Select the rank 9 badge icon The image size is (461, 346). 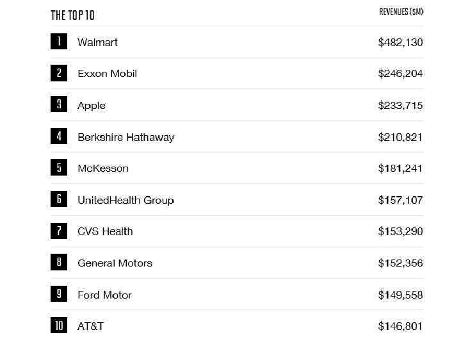pyautogui.click(x=59, y=294)
